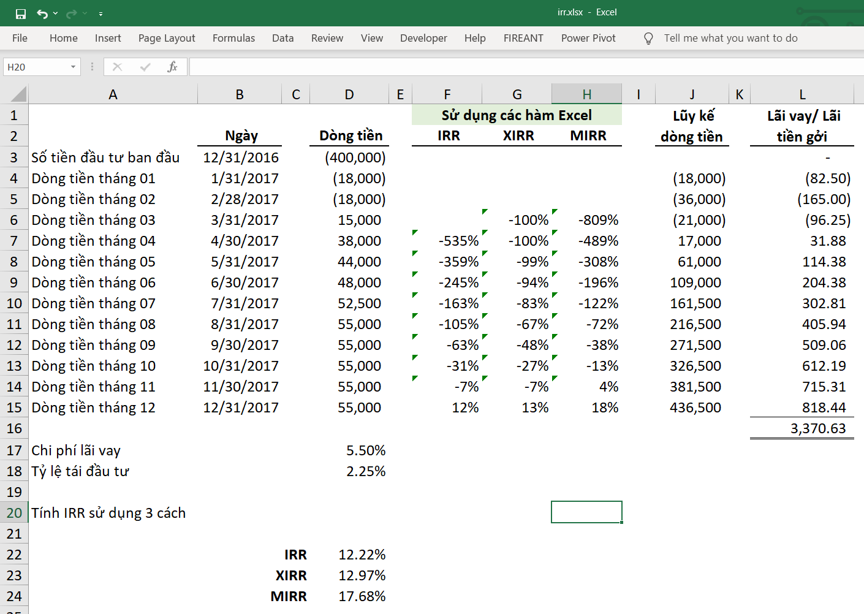Open Customize Quick Access Toolbar dropdown
This screenshot has height=614, width=864.
101,13
